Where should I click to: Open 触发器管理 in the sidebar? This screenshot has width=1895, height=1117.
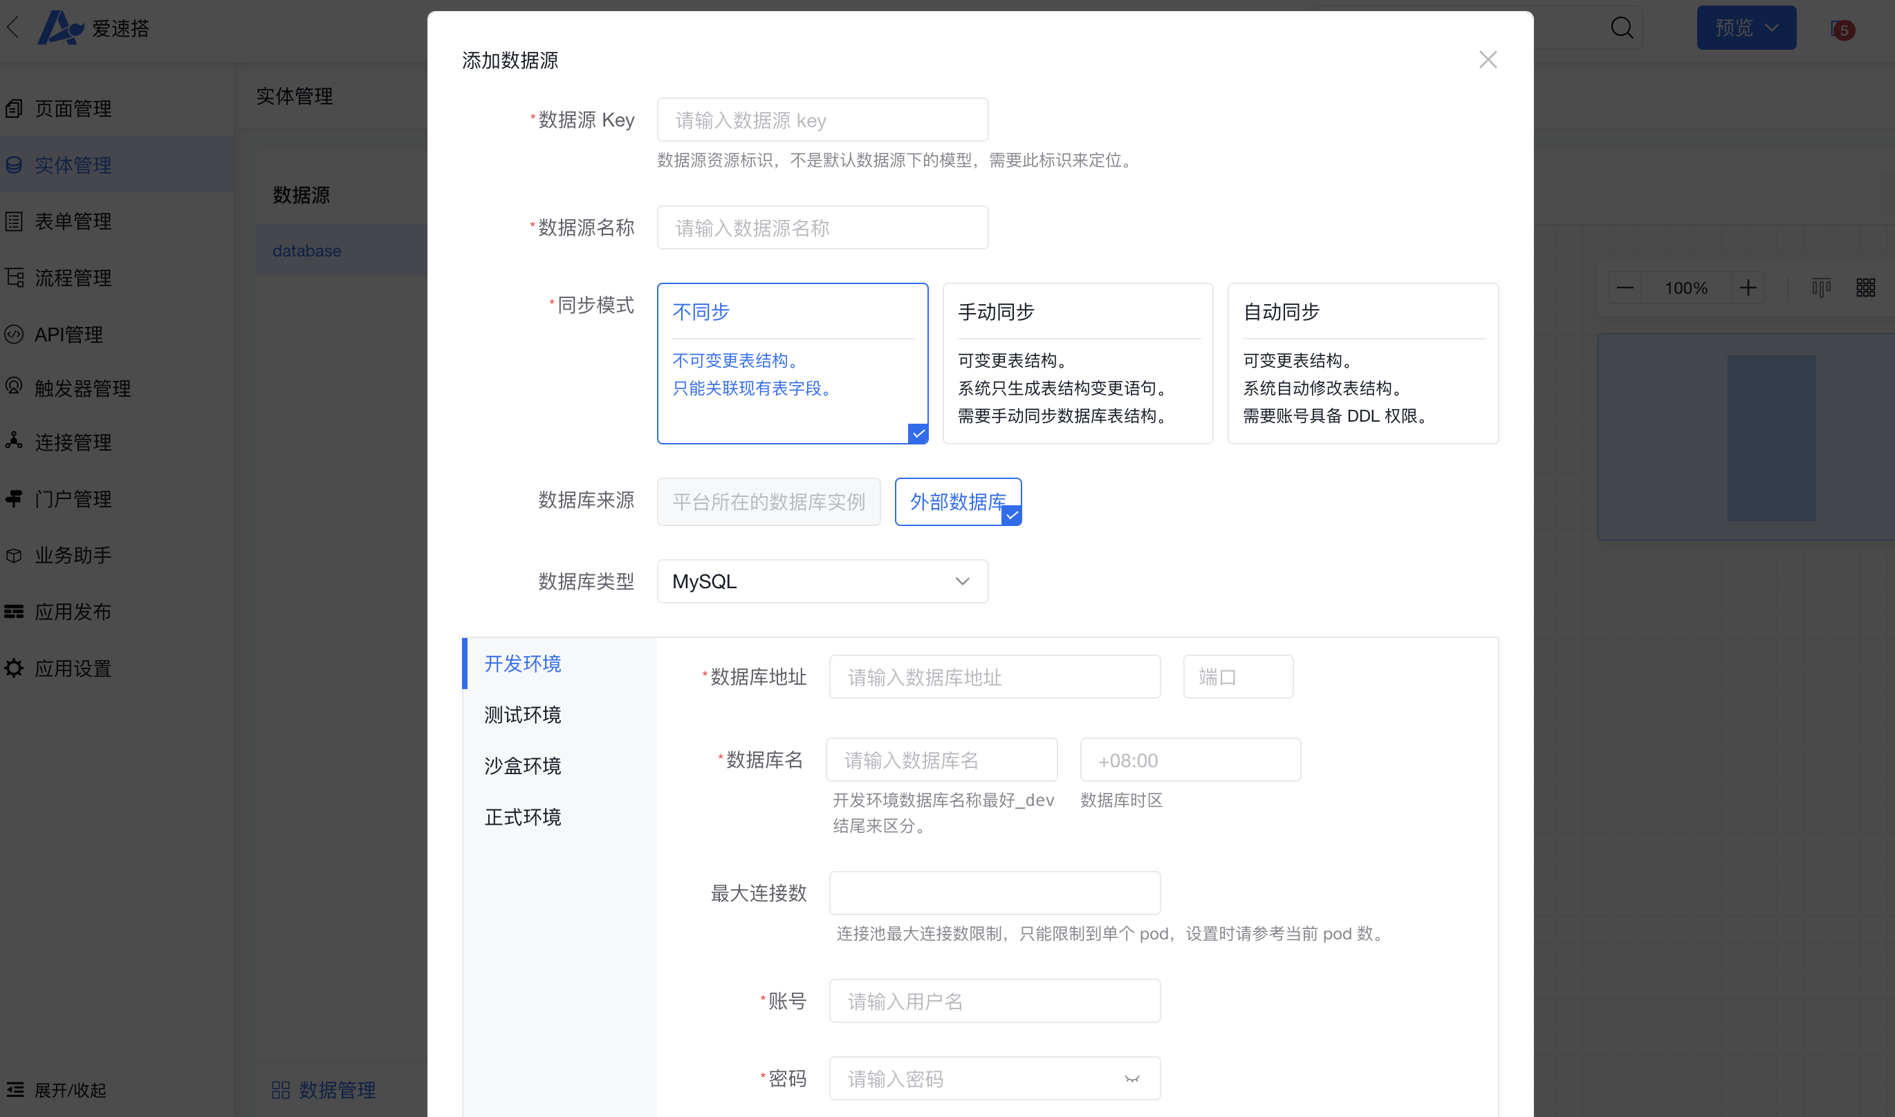click(x=116, y=388)
